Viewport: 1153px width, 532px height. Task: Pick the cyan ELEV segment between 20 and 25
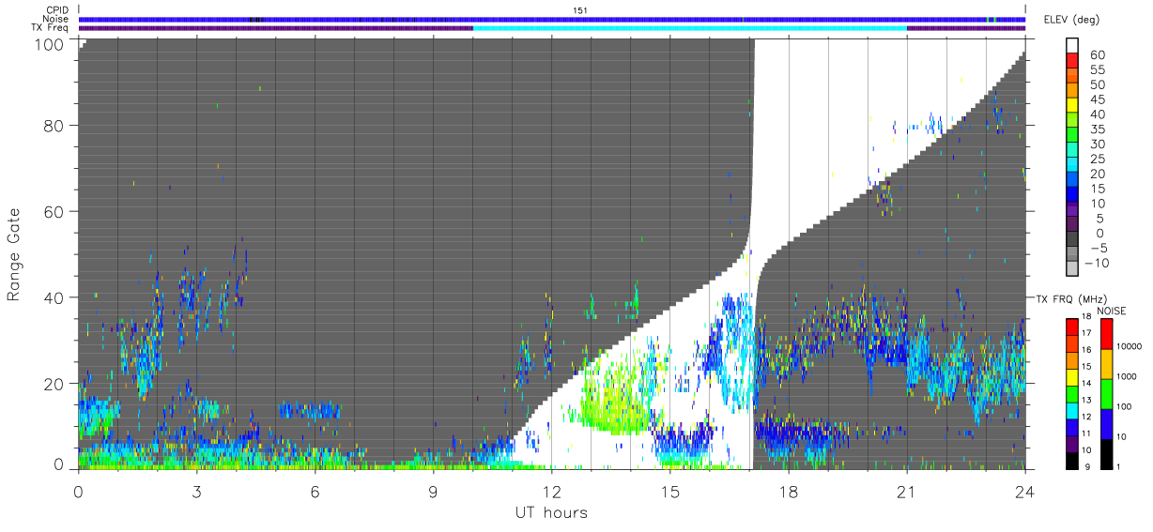coord(1073,166)
